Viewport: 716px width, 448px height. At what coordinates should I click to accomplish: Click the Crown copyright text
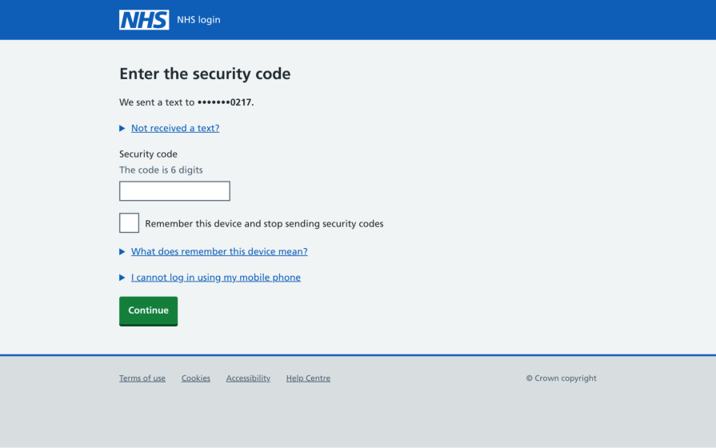561,378
